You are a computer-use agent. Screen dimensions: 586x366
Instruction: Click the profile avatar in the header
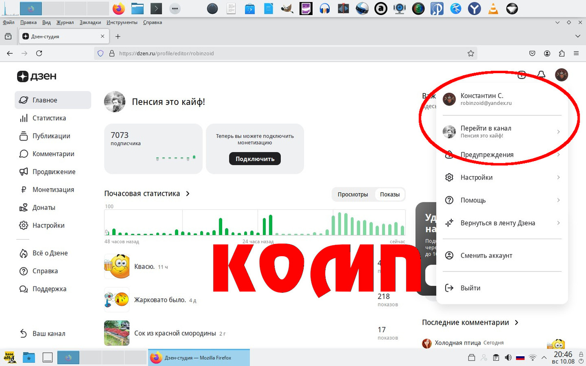point(562,75)
